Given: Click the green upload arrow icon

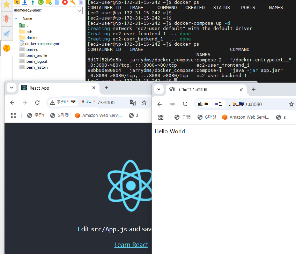Looking at the screenshot, I should (33, 2).
